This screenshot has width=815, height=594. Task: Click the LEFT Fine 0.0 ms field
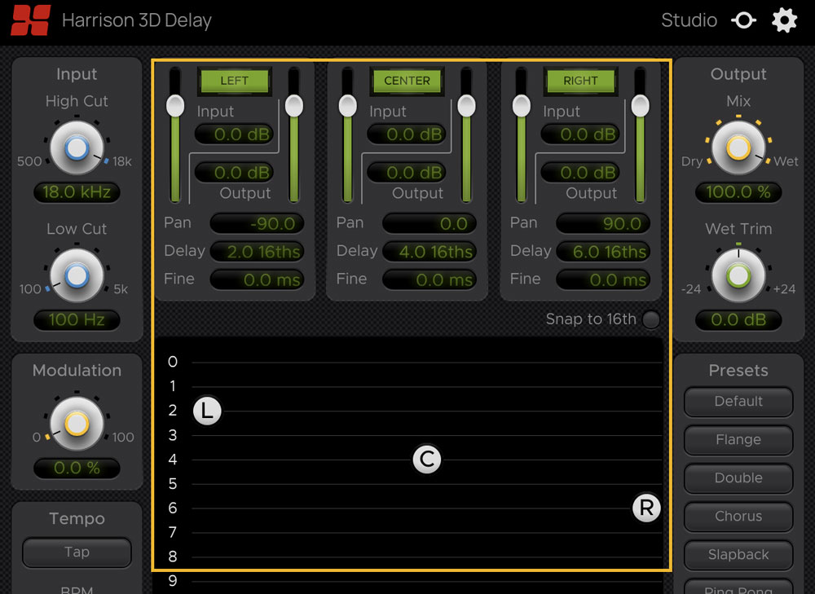[x=257, y=279]
